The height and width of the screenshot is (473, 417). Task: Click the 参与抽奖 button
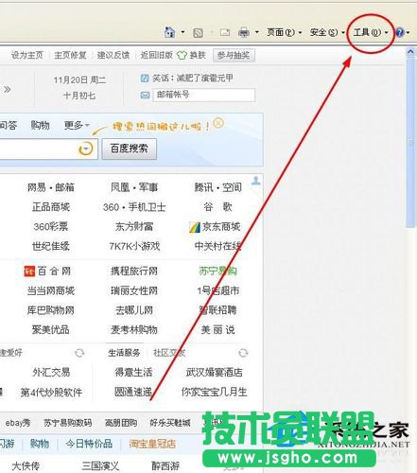pyautogui.click(x=234, y=55)
